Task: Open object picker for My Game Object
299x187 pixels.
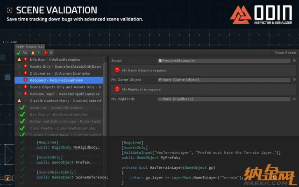Action: pos(294,80)
